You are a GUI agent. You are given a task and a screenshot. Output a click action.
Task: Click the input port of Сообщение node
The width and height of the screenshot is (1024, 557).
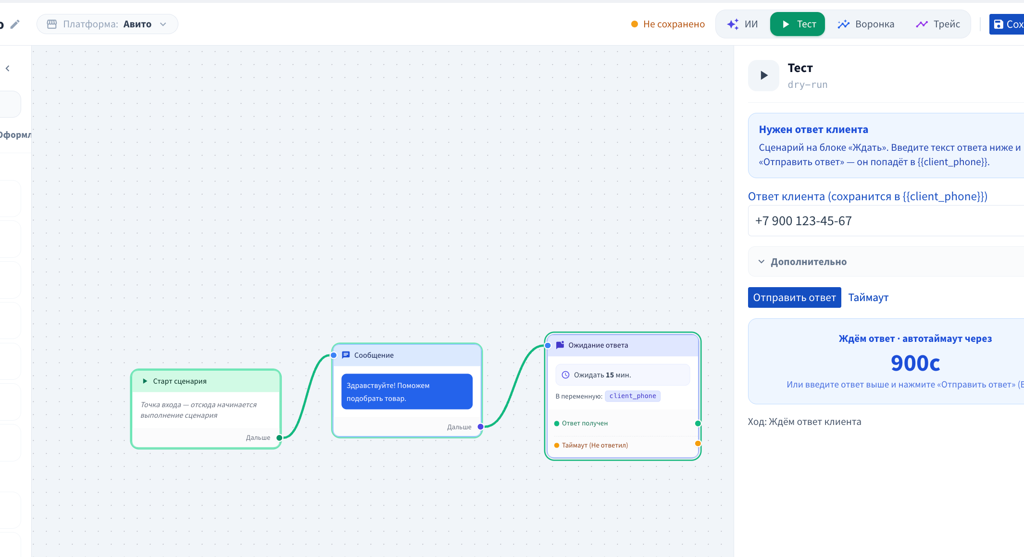tap(333, 355)
